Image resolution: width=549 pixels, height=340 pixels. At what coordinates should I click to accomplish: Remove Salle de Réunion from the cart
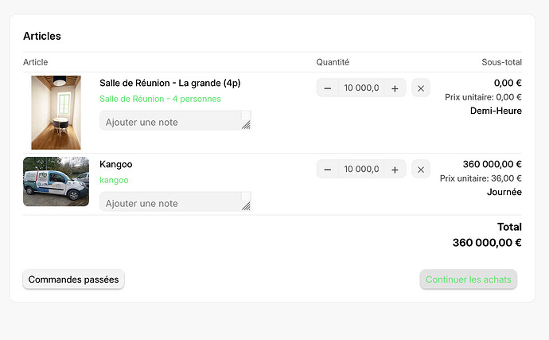421,88
